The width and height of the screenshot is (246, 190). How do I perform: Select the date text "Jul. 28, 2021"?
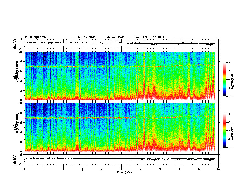click(x=87, y=37)
